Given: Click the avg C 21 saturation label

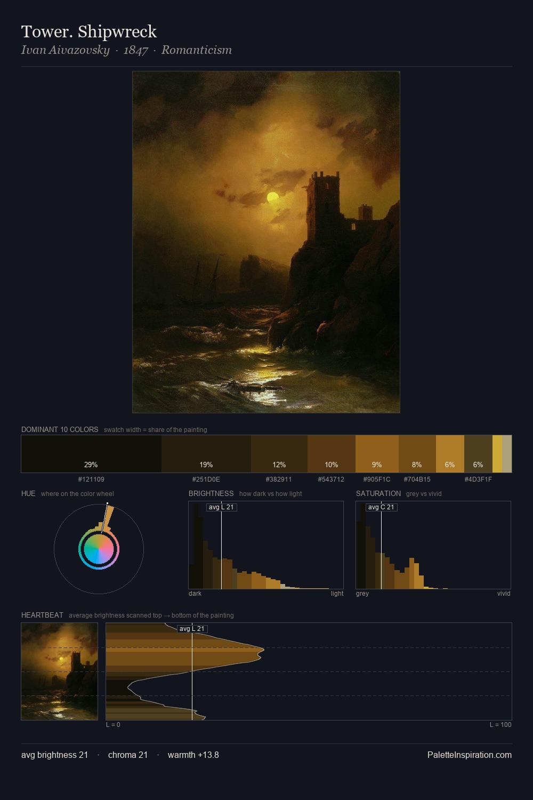Looking at the screenshot, I should tap(381, 507).
